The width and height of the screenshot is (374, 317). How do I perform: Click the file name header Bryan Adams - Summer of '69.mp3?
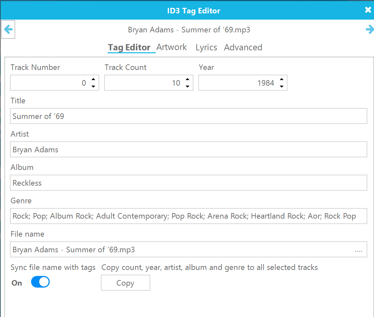[x=189, y=30]
